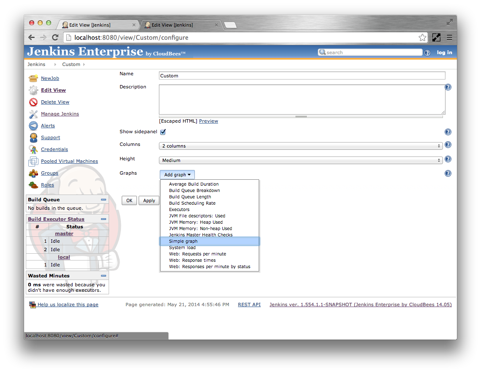Click the localize page icon in footer
The width and height of the screenshot is (481, 373).
pyautogui.click(x=33, y=304)
